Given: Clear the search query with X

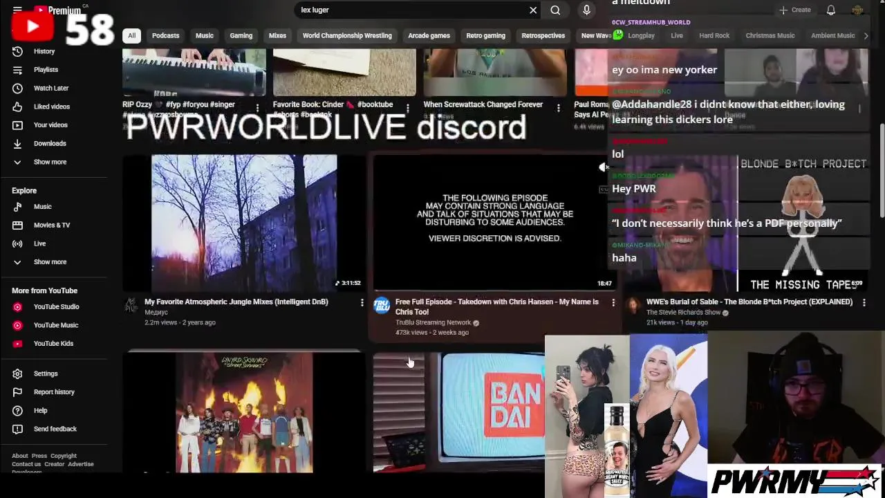Looking at the screenshot, I should (533, 10).
